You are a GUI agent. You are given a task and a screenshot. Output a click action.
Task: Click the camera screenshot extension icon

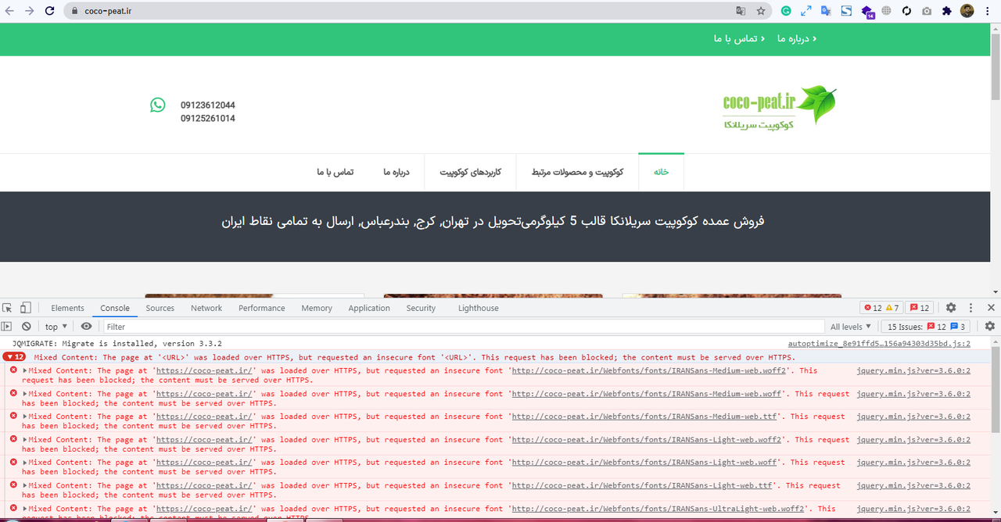[x=927, y=11]
